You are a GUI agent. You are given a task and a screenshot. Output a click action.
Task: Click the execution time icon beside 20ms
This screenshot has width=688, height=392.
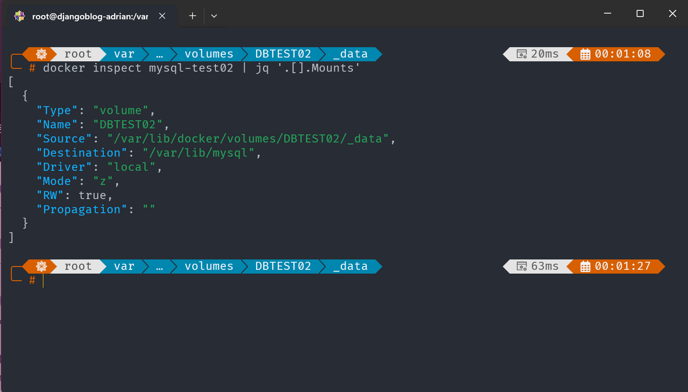[522, 54]
